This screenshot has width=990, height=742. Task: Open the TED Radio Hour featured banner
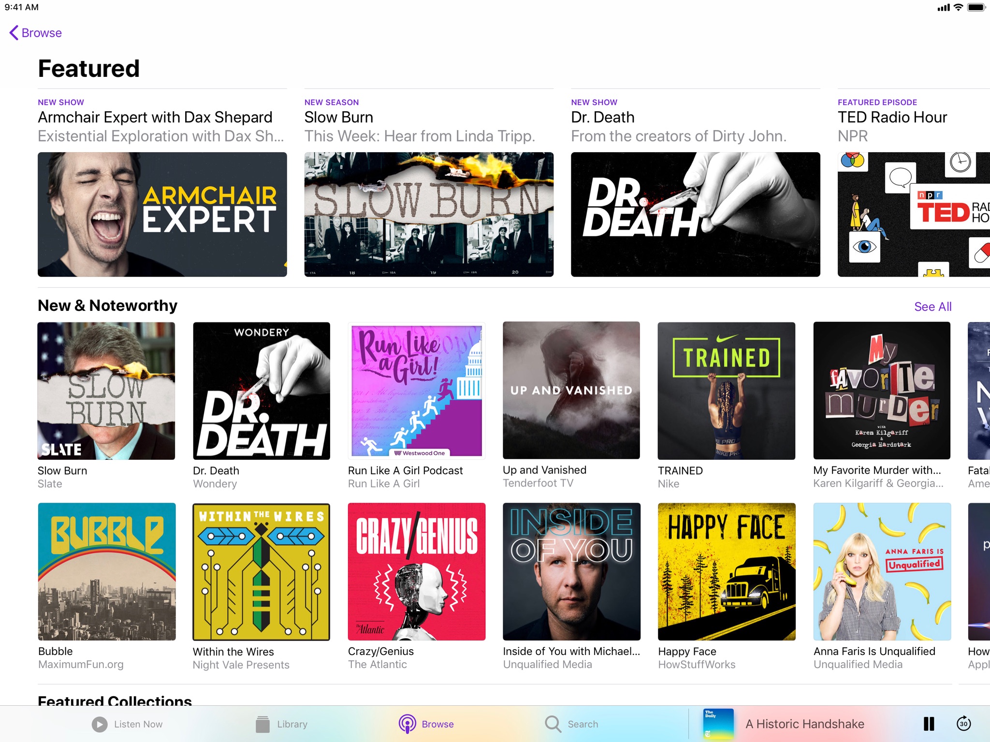tap(914, 215)
